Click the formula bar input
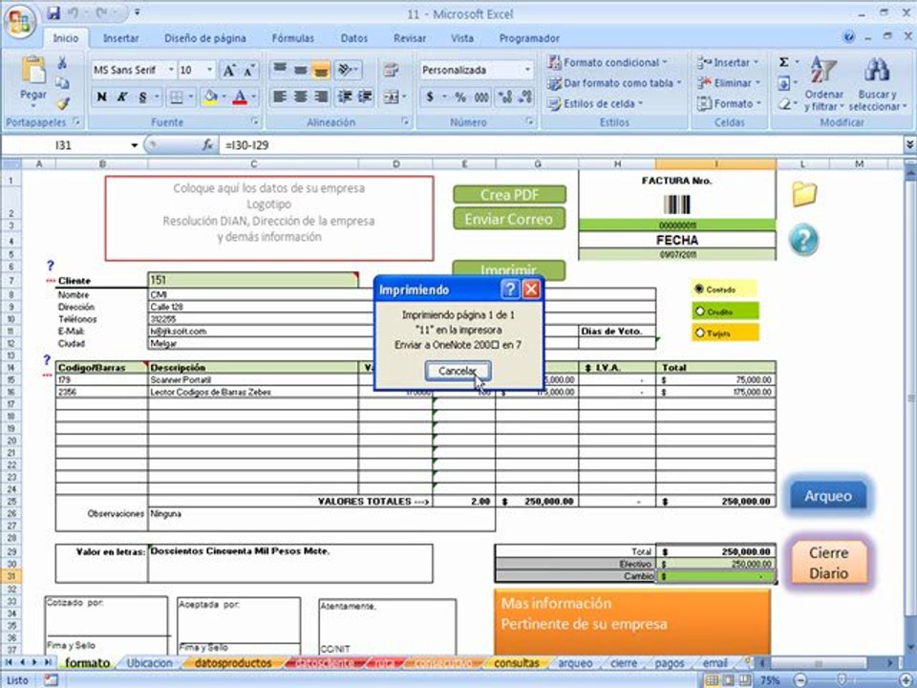The height and width of the screenshot is (688, 917). pyautogui.click(x=562, y=145)
